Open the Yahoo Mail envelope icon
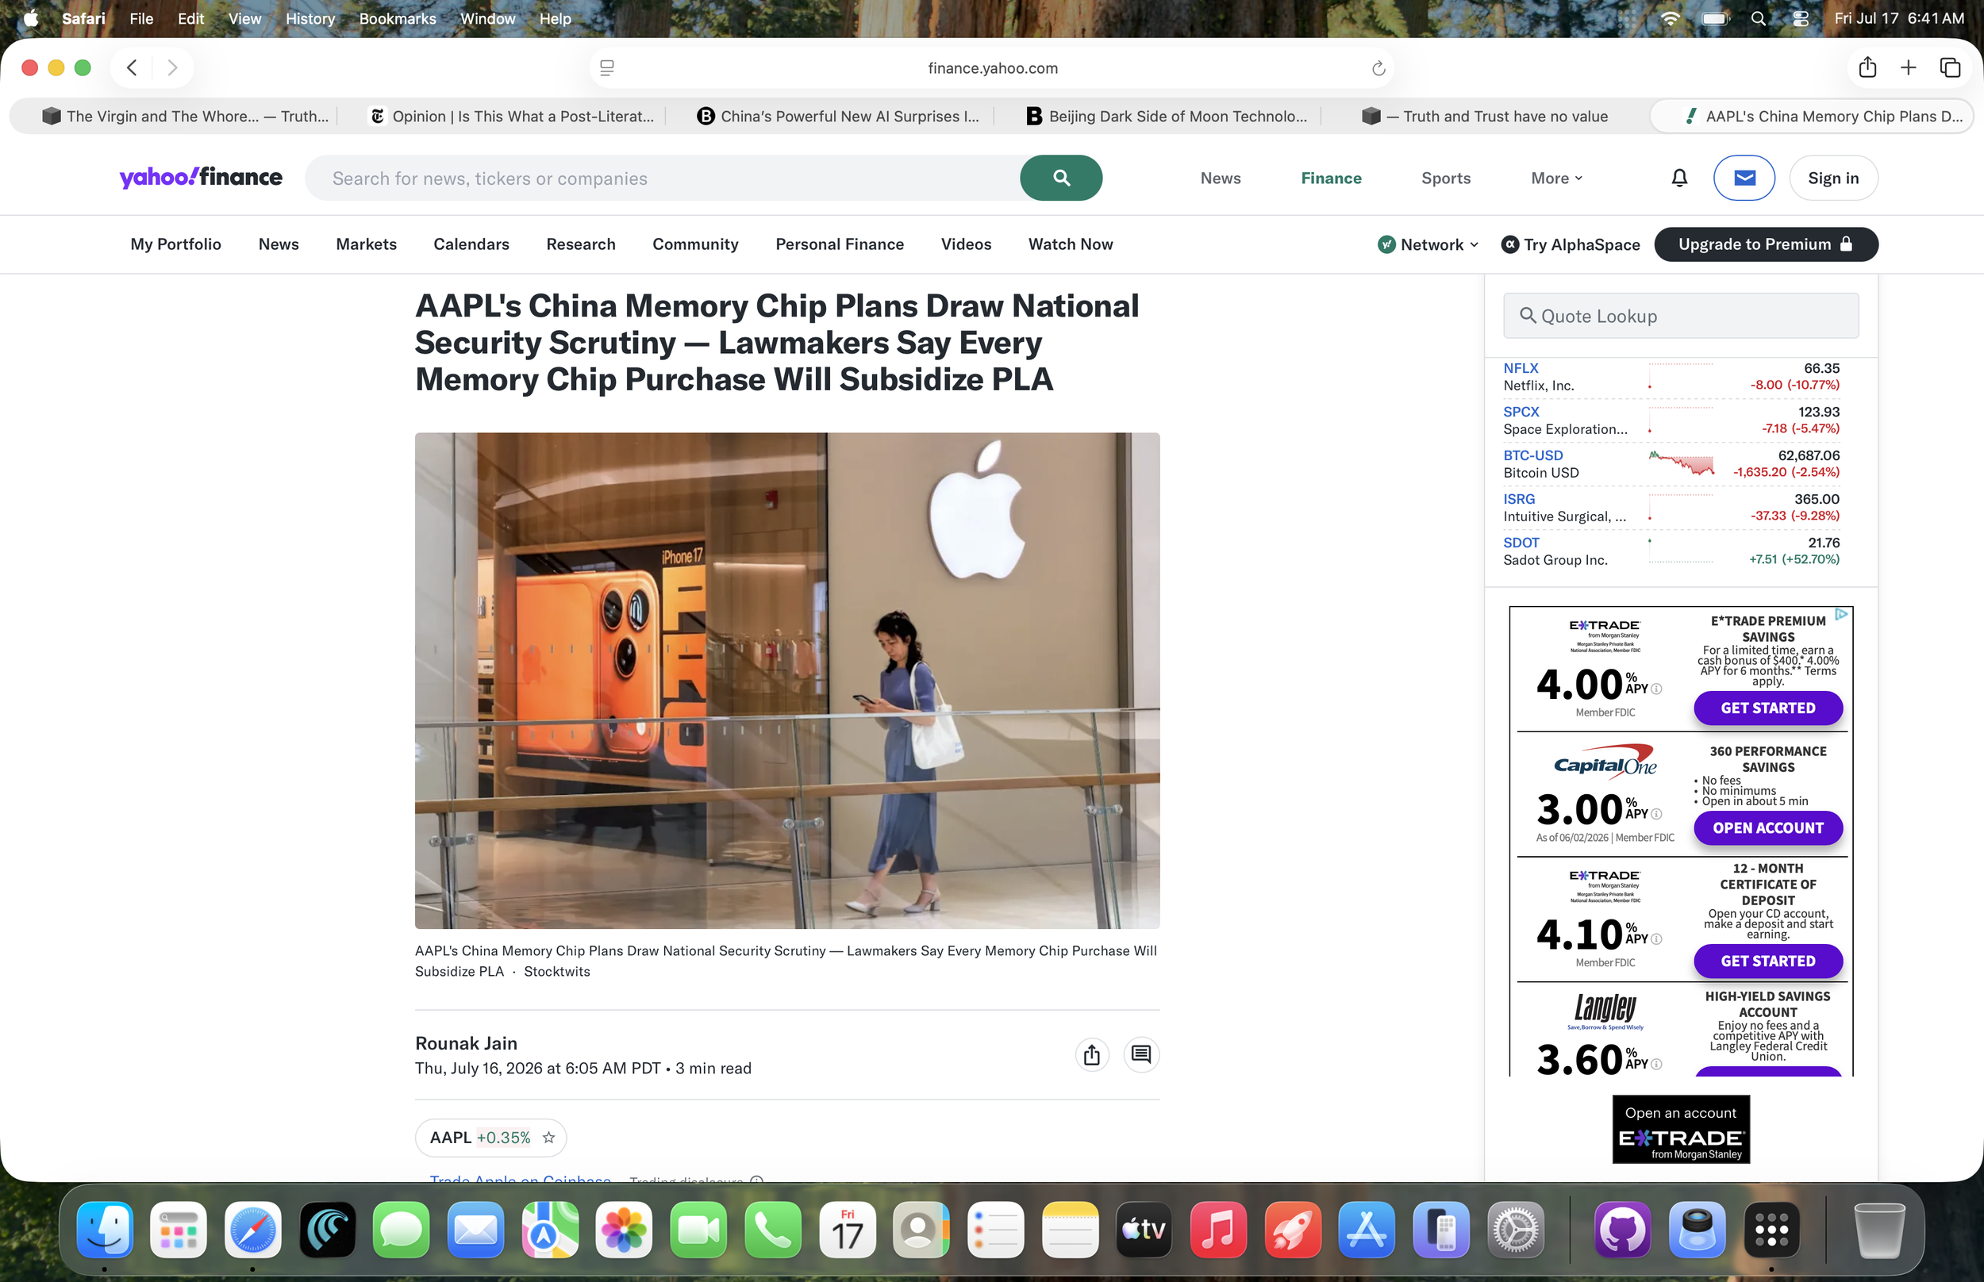 point(1744,178)
